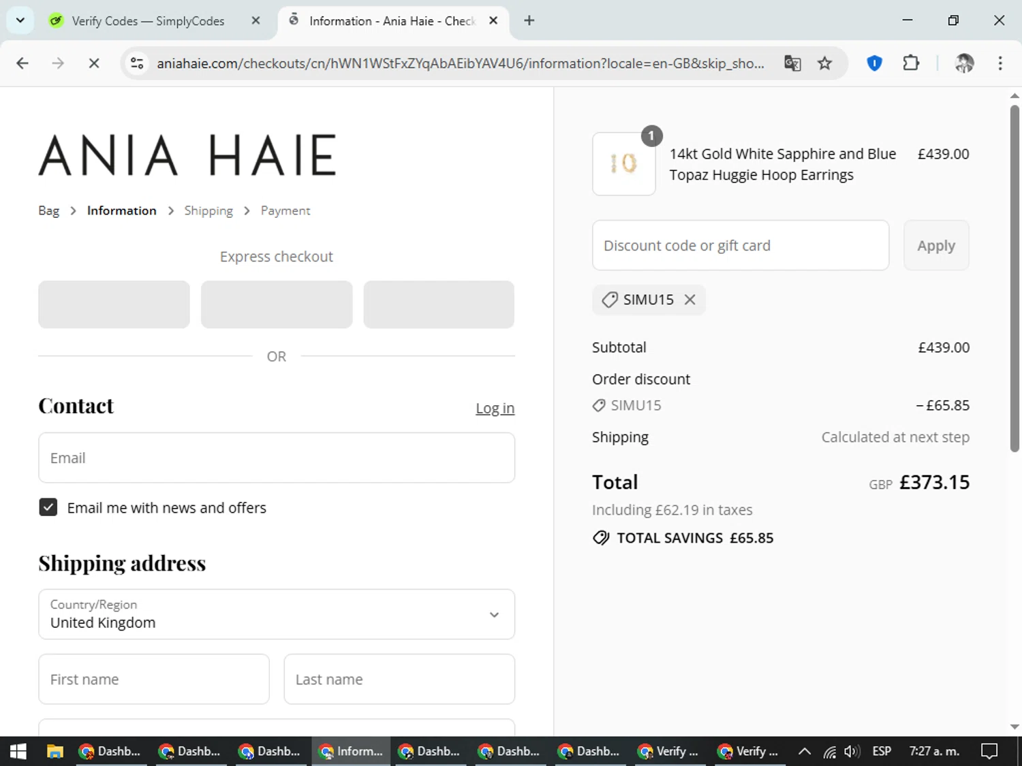The width and height of the screenshot is (1022, 766).
Task: Open the Chrome three-dot menu
Action: pyautogui.click(x=1000, y=63)
